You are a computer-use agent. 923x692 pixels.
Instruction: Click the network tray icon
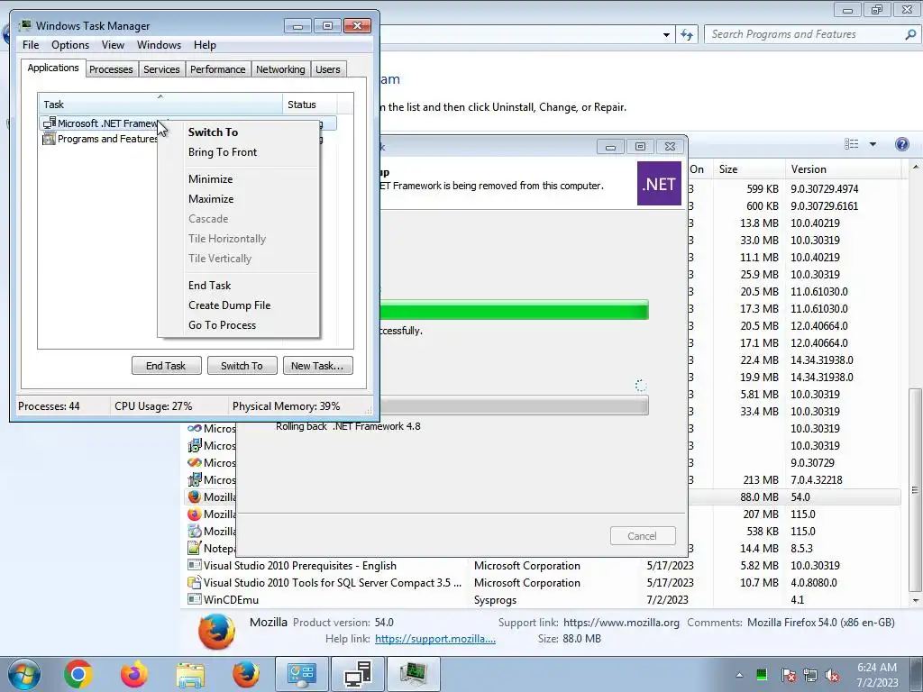coord(810,675)
